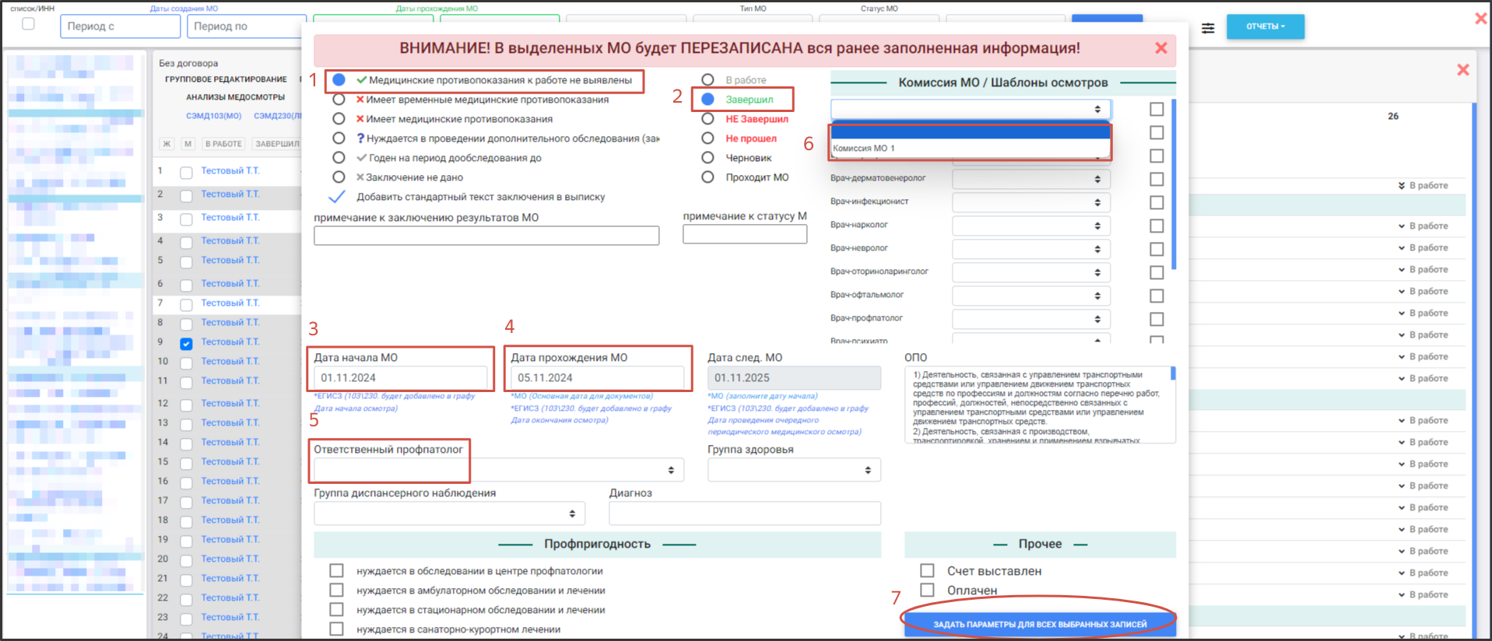
Task: Close the right panel with red X
Action: pyautogui.click(x=1462, y=70)
